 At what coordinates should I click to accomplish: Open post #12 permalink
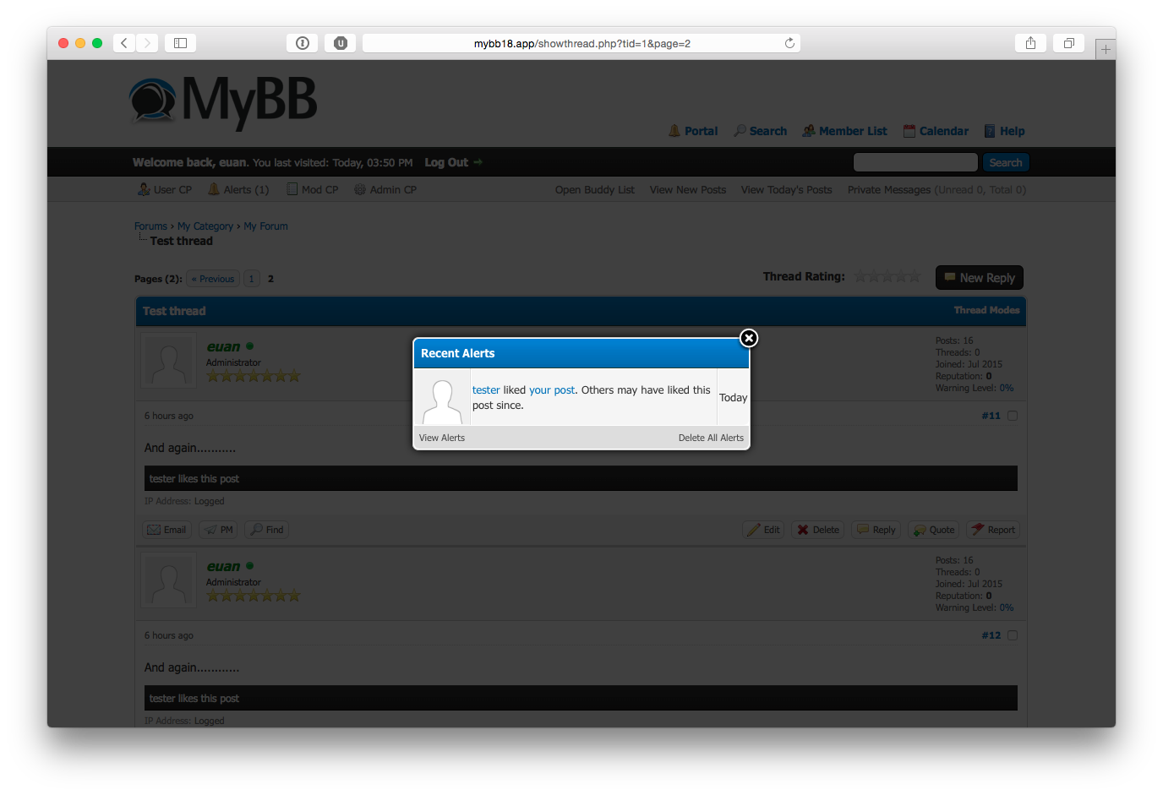[x=991, y=635]
